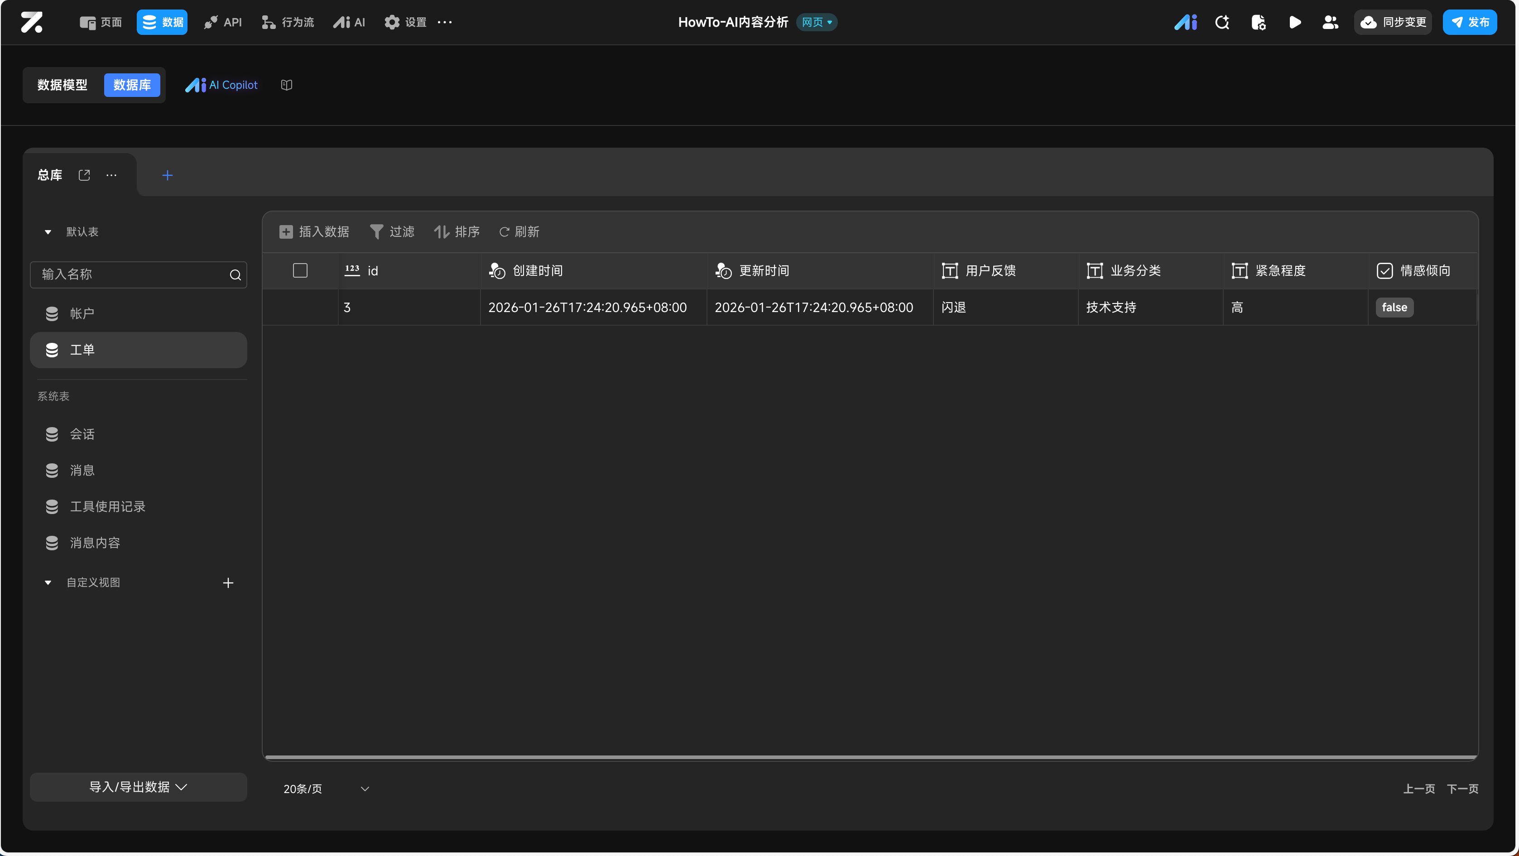Click the false value in 情感倾向 column
This screenshot has height=856, width=1519.
pos(1394,307)
